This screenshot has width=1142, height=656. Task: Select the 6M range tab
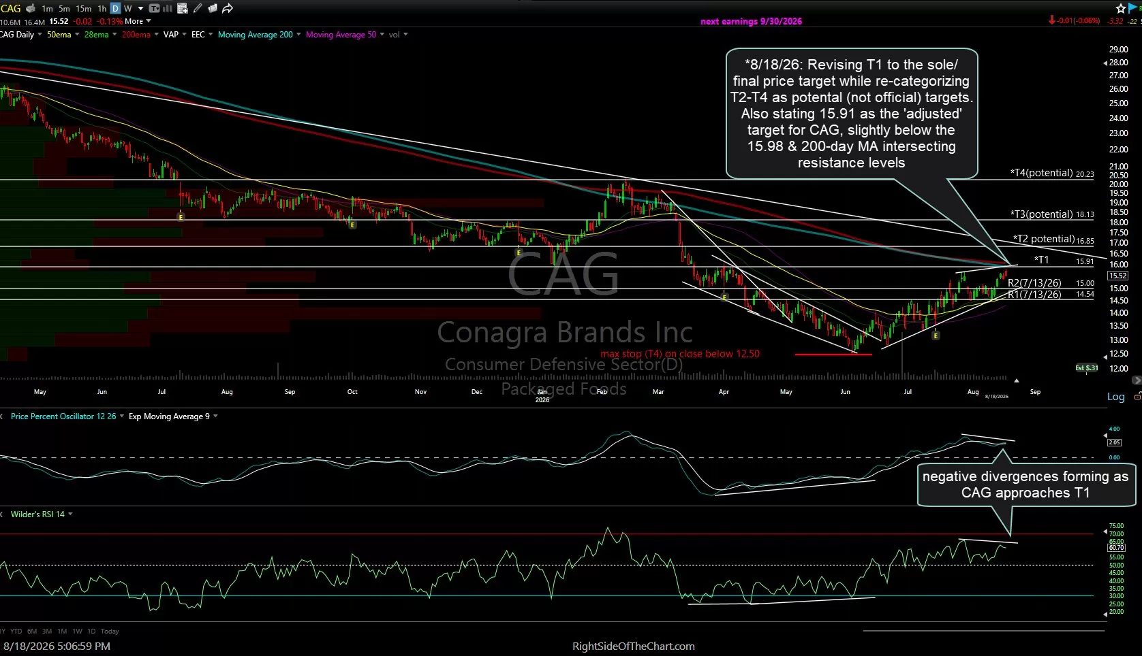coord(32,632)
